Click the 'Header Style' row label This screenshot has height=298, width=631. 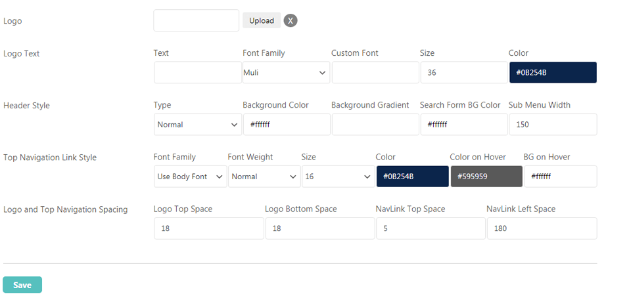[26, 106]
